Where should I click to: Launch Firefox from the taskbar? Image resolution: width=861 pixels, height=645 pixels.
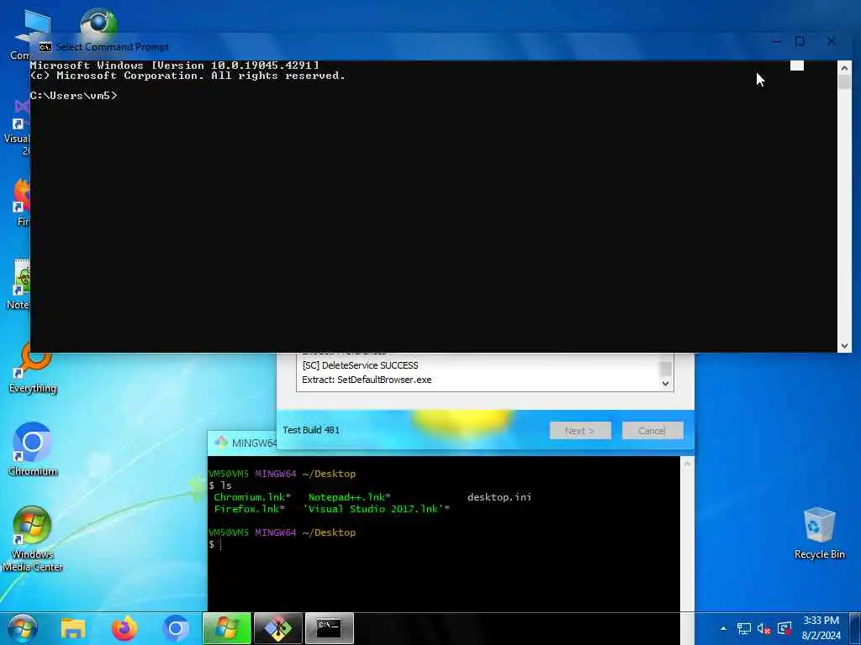point(124,628)
